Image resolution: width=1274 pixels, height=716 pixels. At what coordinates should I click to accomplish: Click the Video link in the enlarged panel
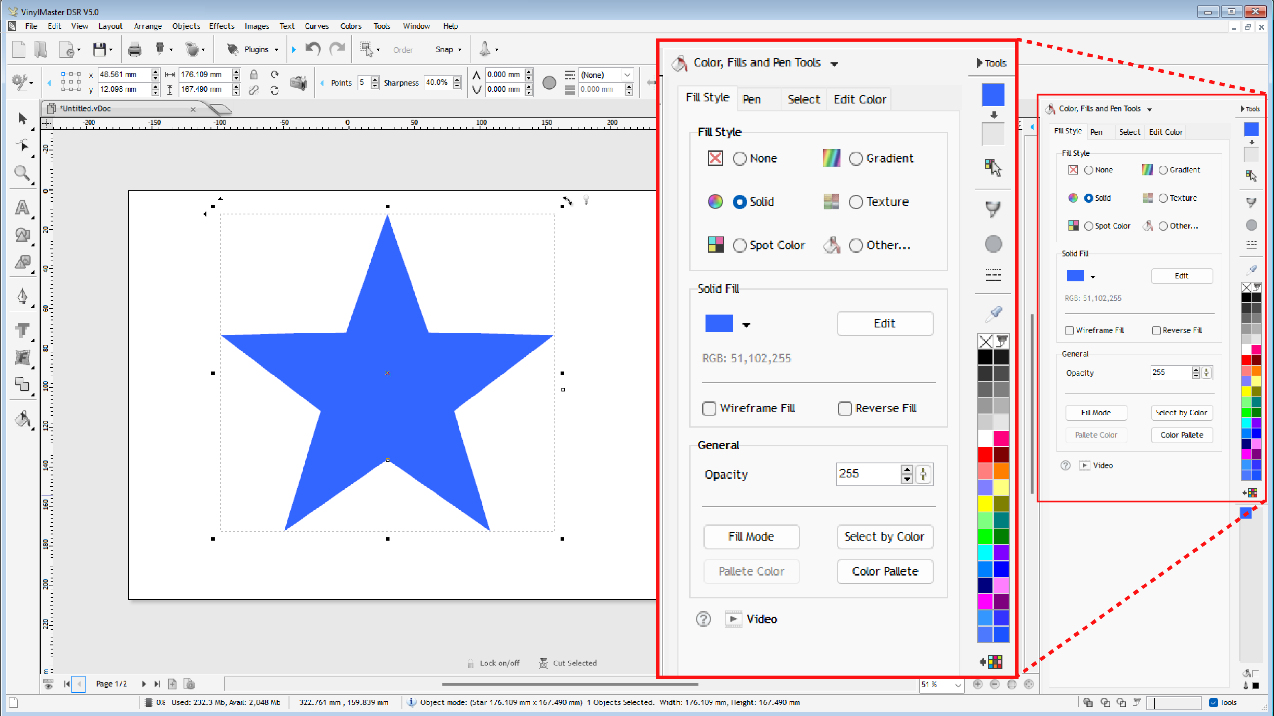point(762,619)
